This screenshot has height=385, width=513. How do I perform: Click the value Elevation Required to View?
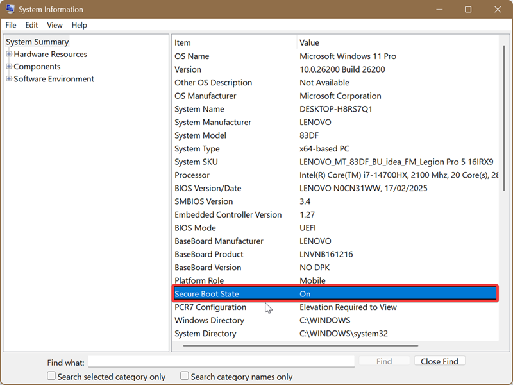[x=348, y=307]
